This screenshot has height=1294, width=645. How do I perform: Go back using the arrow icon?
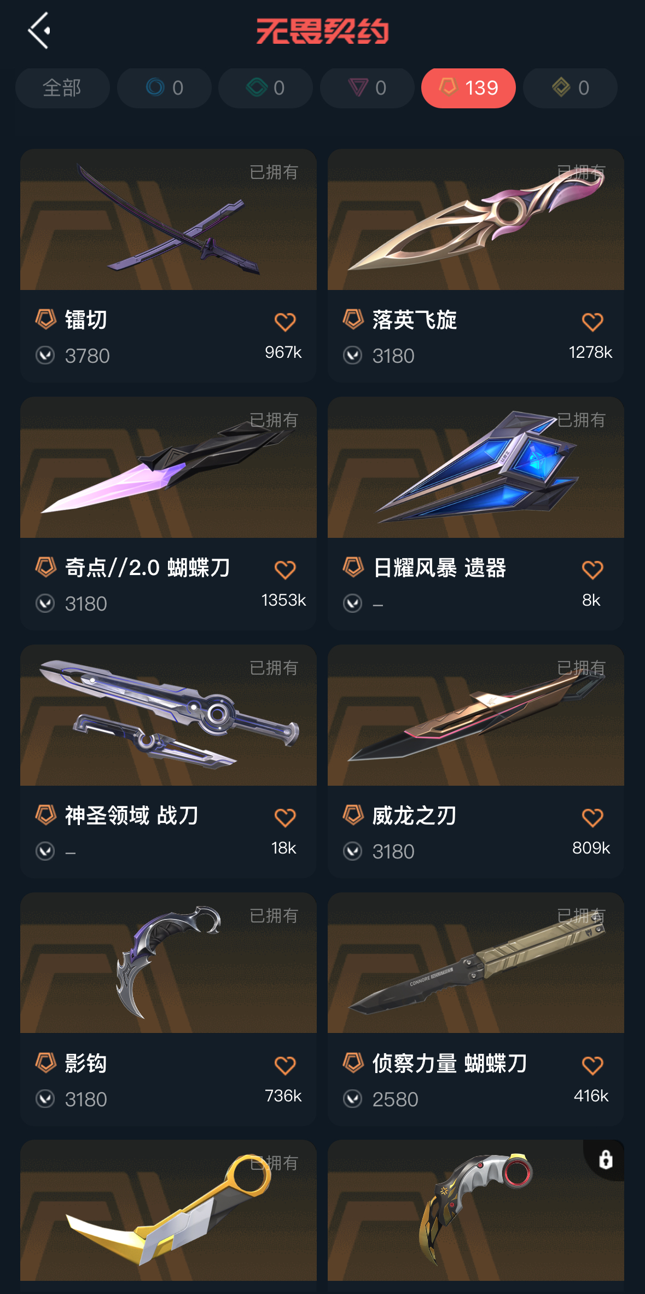(x=39, y=31)
